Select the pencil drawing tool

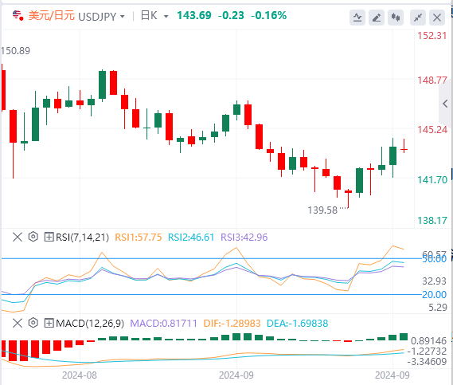click(x=376, y=18)
